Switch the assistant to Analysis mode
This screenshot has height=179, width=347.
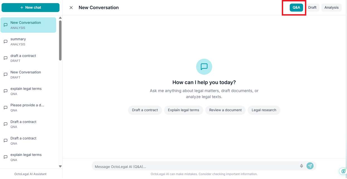pos(331,8)
